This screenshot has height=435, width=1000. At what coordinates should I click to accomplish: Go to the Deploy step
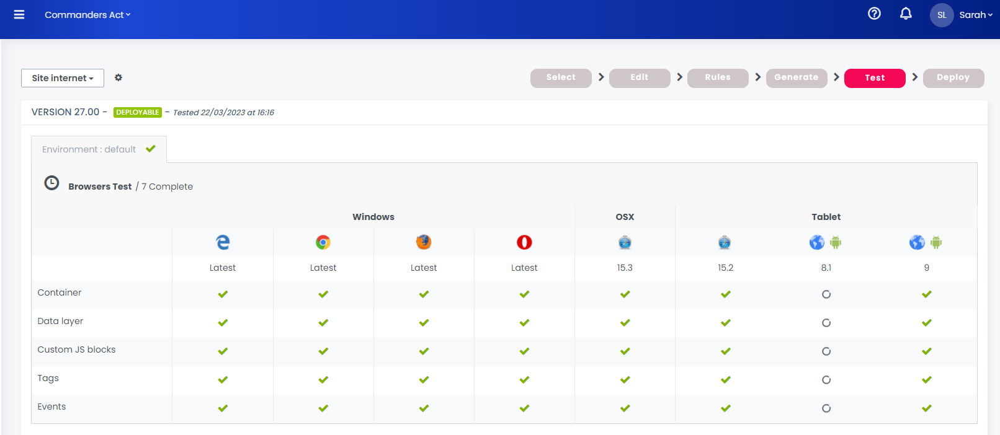[x=953, y=77]
